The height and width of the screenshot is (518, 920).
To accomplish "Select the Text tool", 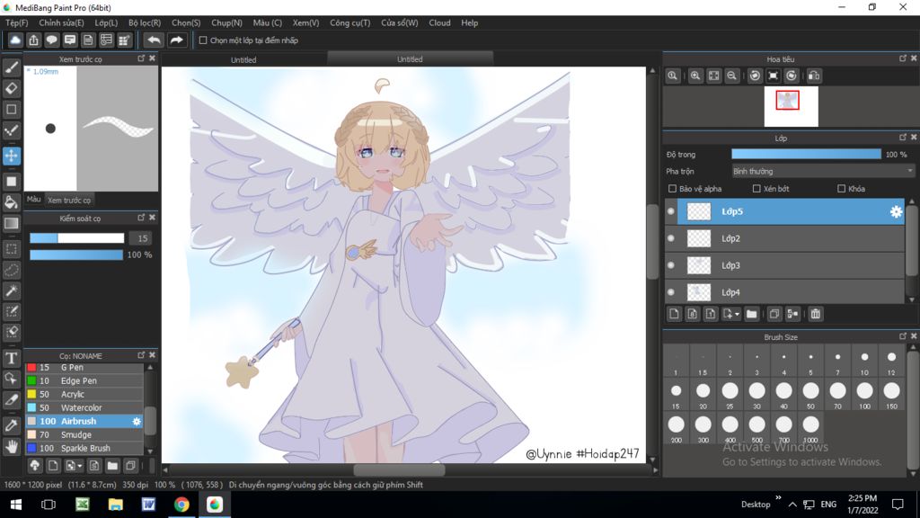I will click(x=11, y=358).
